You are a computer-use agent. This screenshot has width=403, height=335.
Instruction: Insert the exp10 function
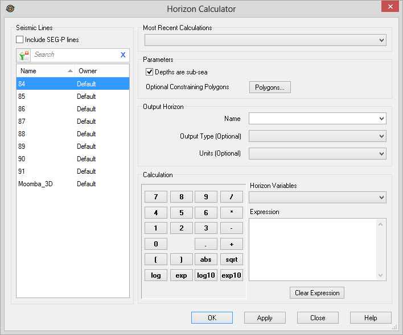[x=232, y=275]
